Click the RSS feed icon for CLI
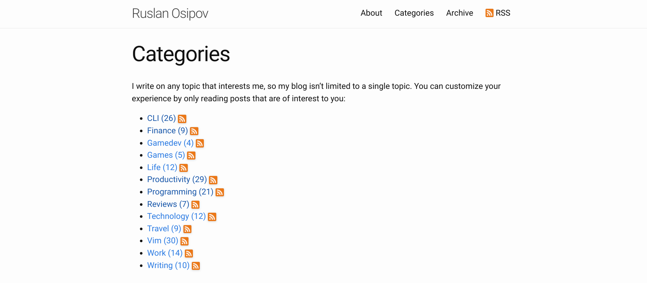This screenshot has height=283, width=647. (x=182, y=118)
